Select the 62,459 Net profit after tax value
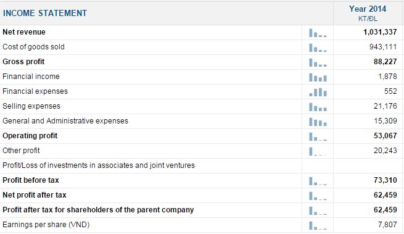This screenshot has height=234, width=404. pos(385,194)
